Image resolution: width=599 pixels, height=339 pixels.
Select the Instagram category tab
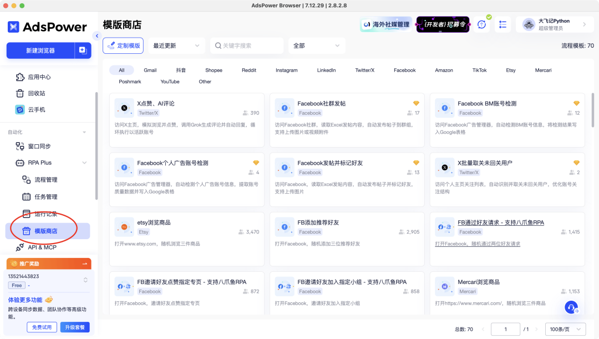point(287,70)
